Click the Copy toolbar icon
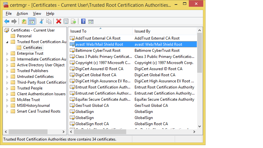The height and width of the screenshot is (148, 263). 49,21
